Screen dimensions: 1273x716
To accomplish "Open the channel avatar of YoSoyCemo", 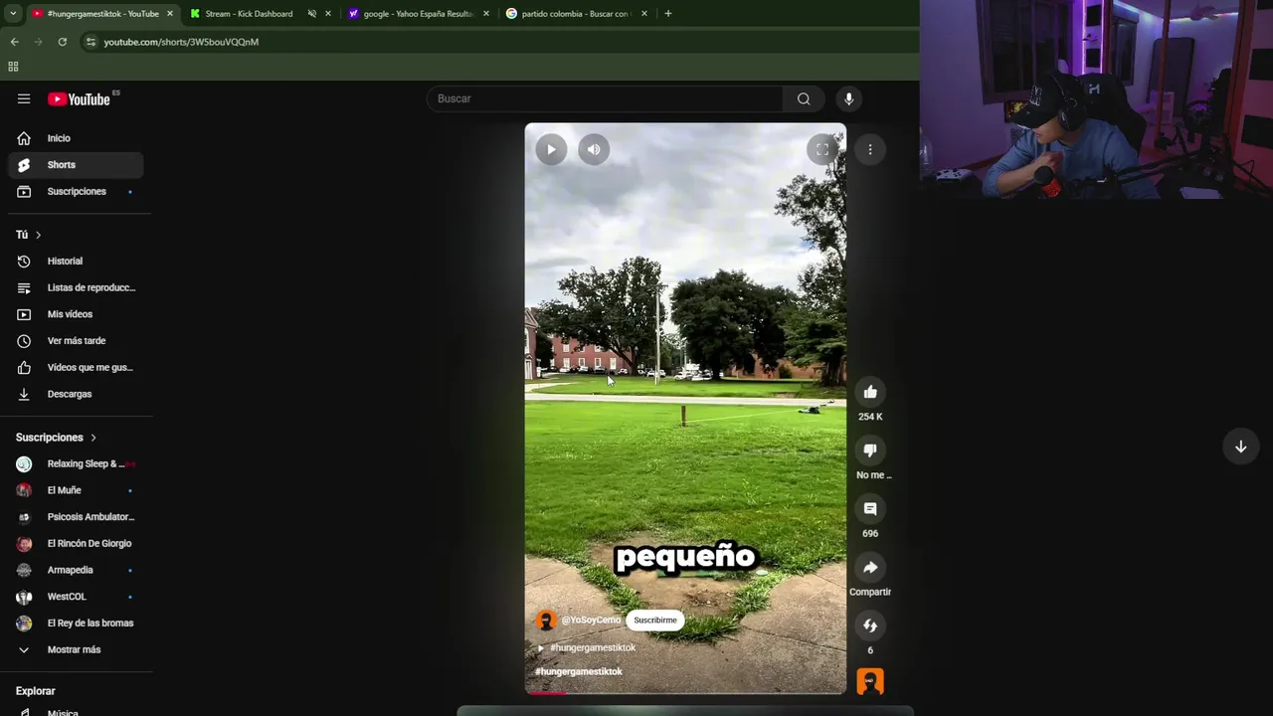I will (x=545, y=621).
